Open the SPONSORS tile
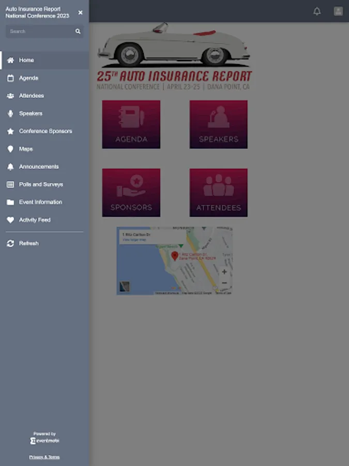 (x=131, y=193)
